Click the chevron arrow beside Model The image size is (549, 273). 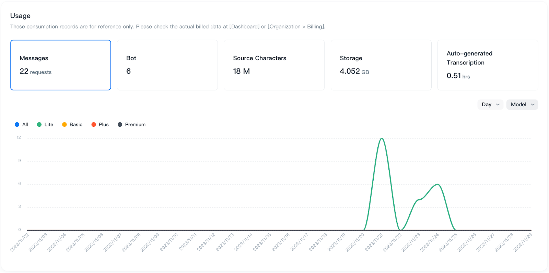click(533, 105)
